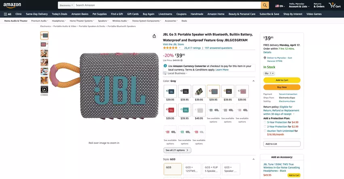Open Today's Deals in navigation bar

click(x=59, y=14)
